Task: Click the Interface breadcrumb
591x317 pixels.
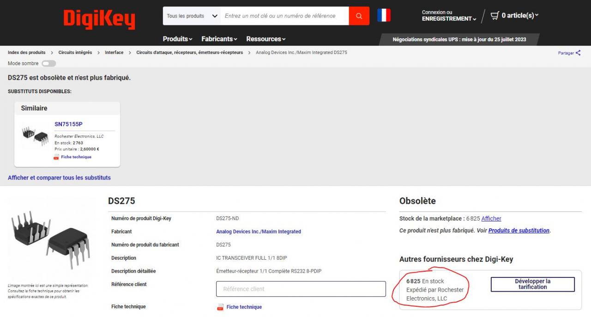Action: [114, 53]
